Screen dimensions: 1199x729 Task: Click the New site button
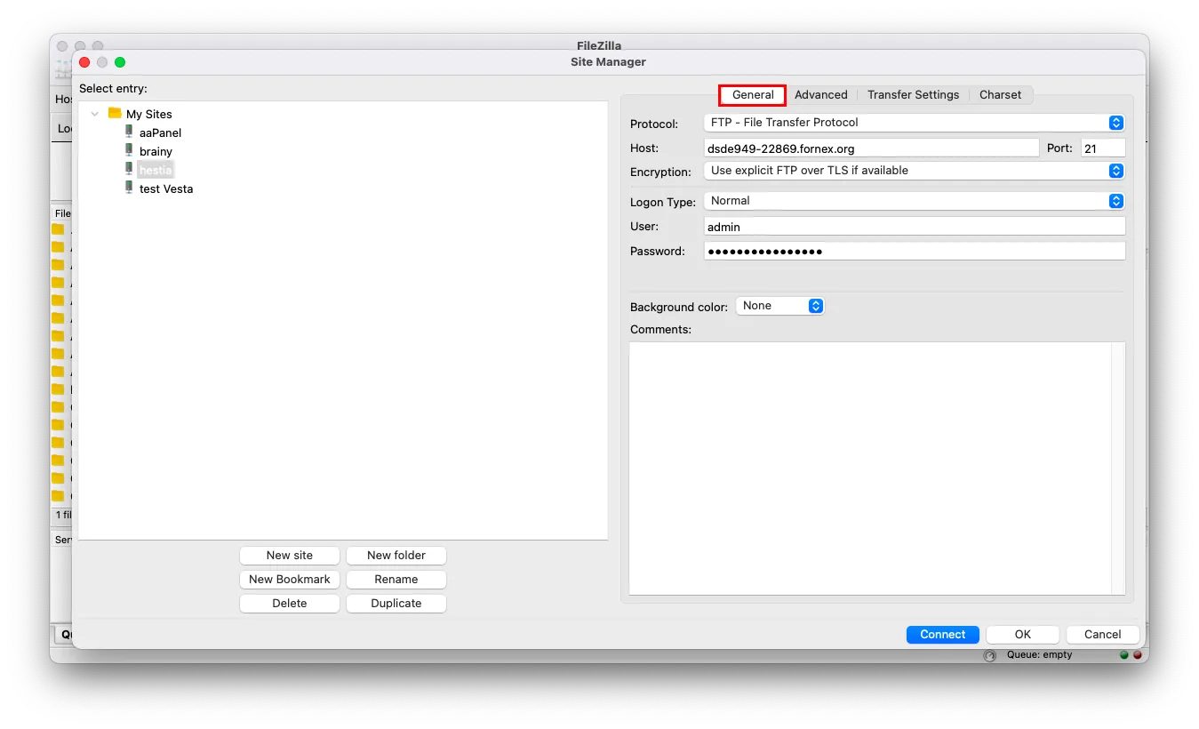pyautogui.click(x=290, y=555)
